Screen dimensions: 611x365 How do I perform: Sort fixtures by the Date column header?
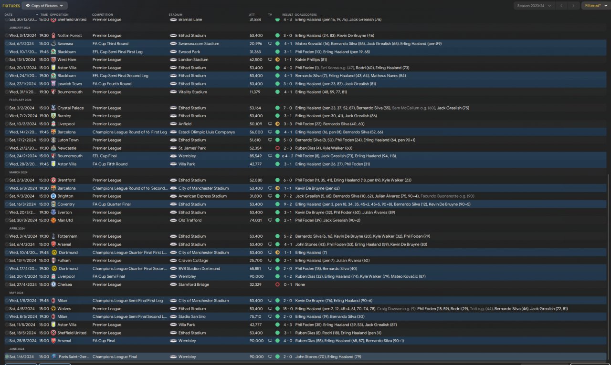[9, 15]
